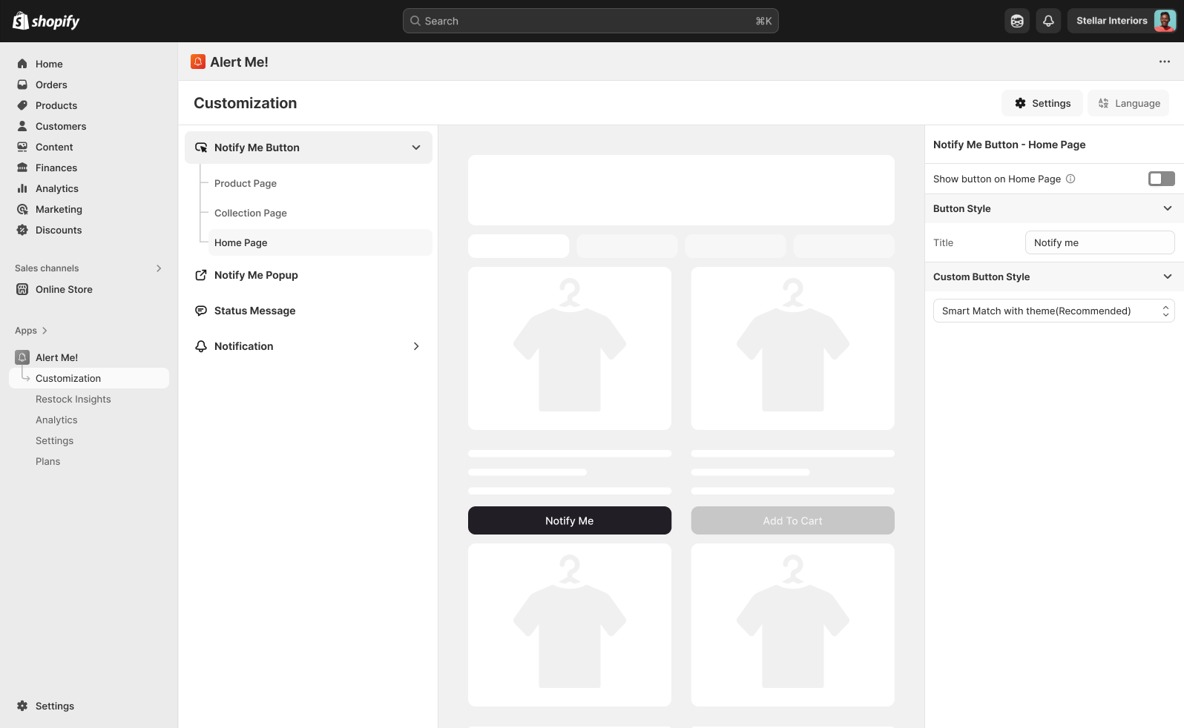Open Stellar Interiors account menu

pos(1123,21)
